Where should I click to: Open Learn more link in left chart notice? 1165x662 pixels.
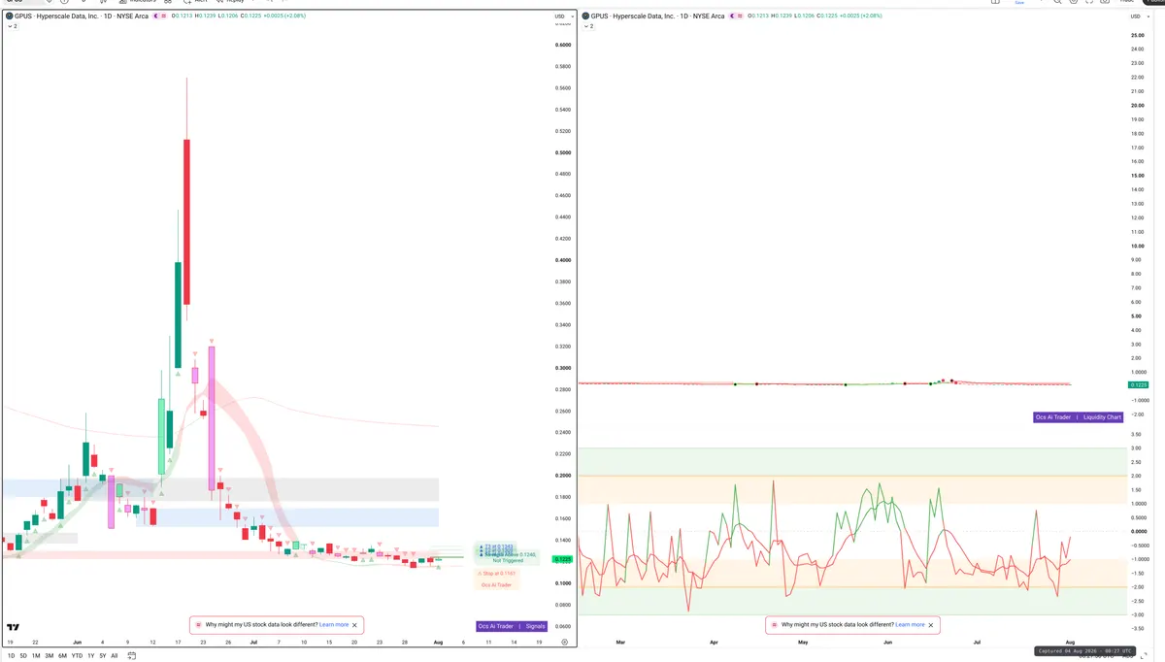pos(334,625)
